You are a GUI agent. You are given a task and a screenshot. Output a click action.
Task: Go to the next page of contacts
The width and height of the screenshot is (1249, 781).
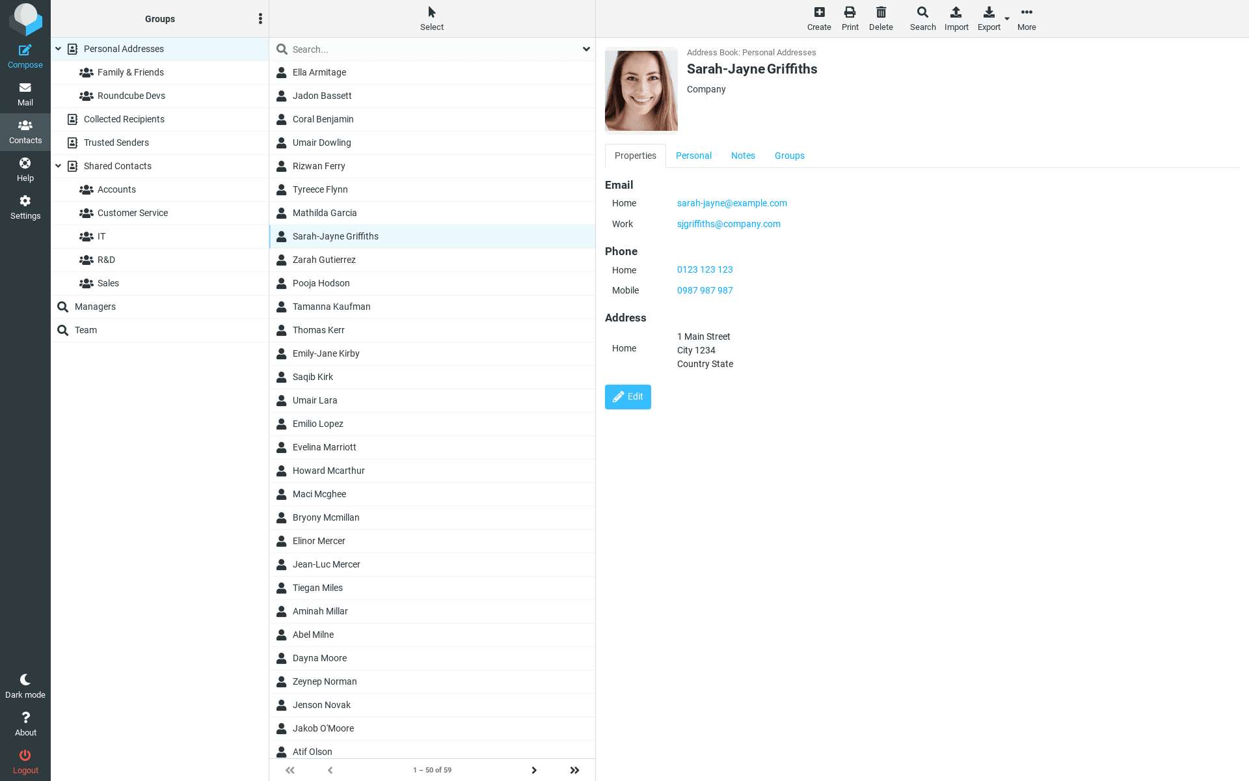point(533,770)
